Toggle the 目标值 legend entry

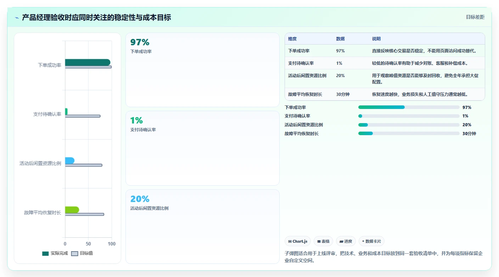82,253
